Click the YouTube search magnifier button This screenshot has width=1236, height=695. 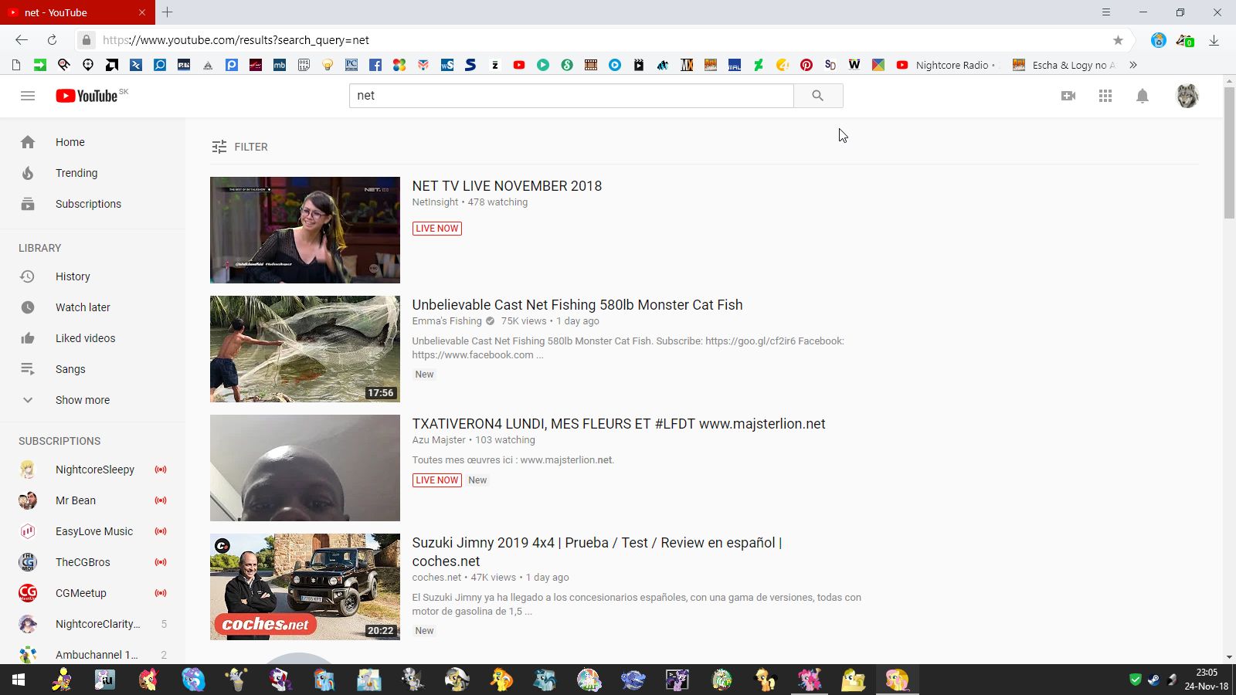click(x=817, y=96)
